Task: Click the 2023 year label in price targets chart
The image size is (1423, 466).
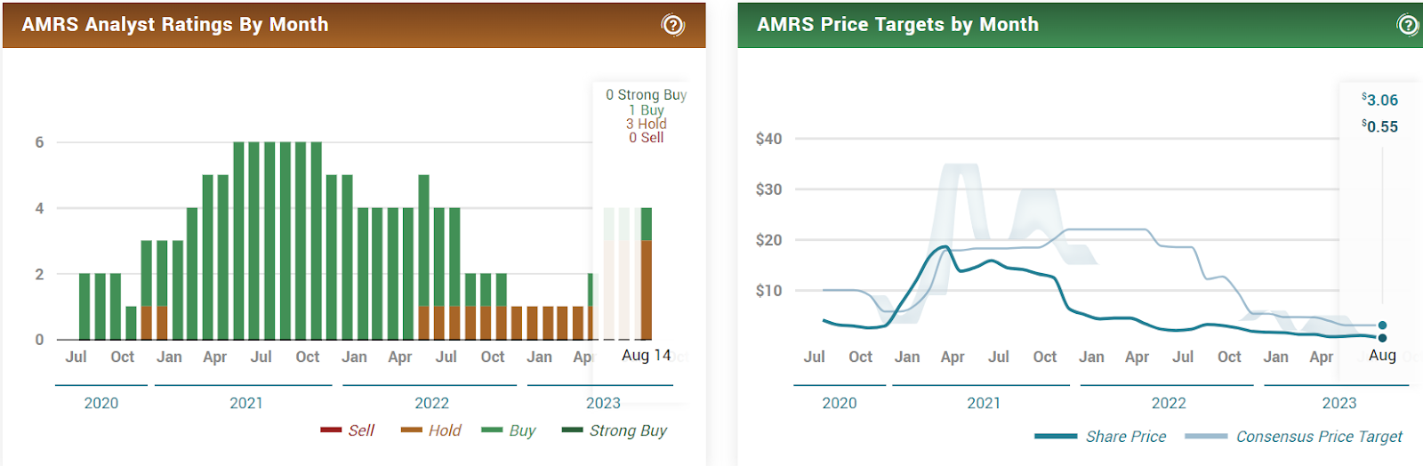Action: tap(1339, 404)
